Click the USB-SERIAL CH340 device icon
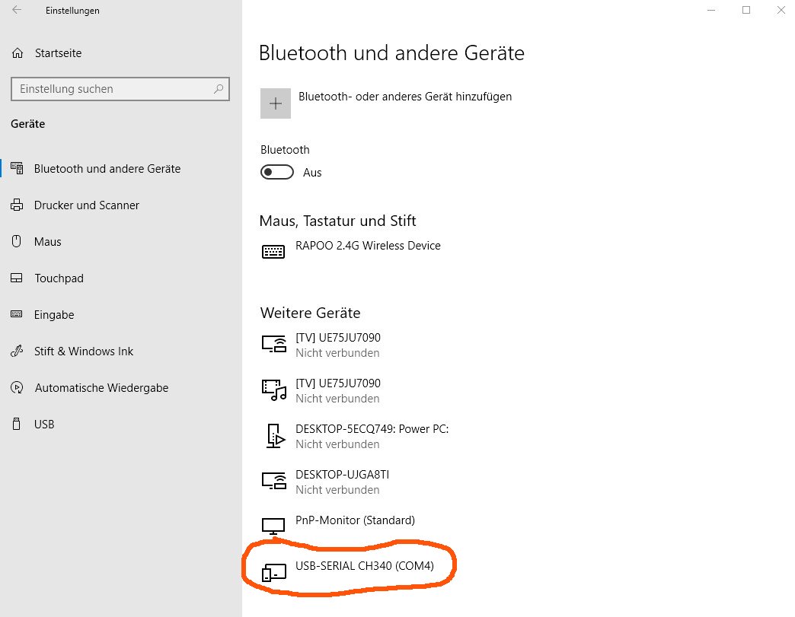The height and width of the screenshot is (617, 795). (273, 572)
